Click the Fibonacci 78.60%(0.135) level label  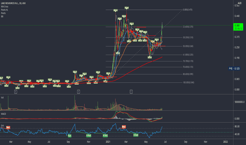click(188, 67)
